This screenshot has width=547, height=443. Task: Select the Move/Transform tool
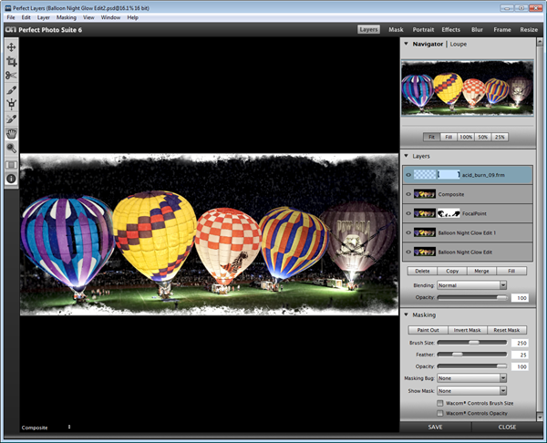(11, 46)
